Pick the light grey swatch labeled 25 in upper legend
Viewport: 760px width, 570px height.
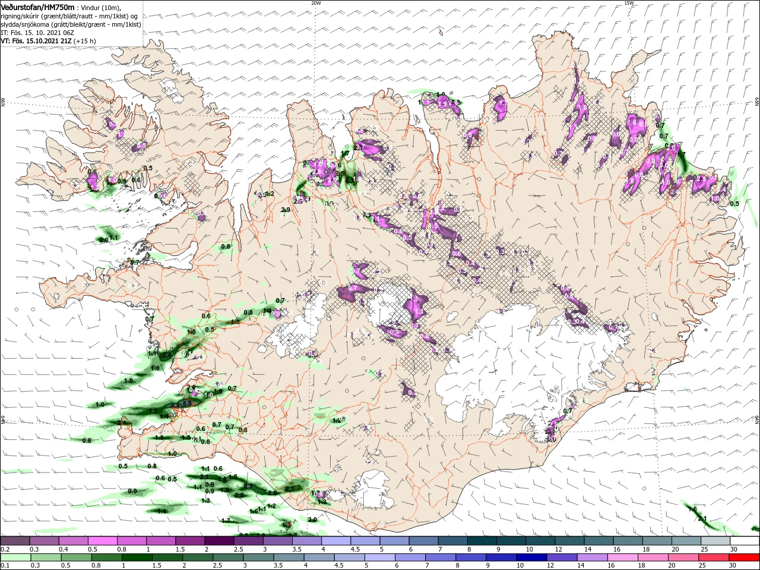pyautogui.click(x=715, y=541)
